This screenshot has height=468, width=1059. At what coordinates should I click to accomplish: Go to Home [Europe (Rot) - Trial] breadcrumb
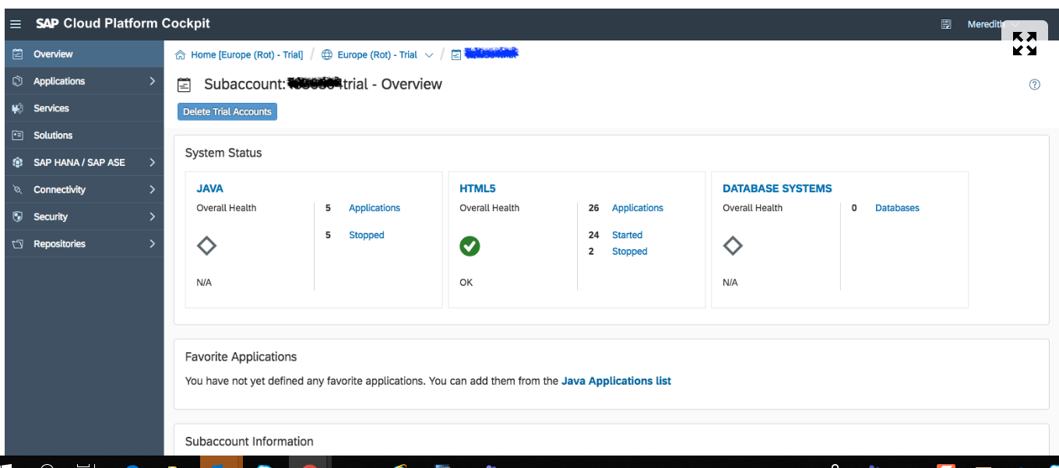[247, 55]
